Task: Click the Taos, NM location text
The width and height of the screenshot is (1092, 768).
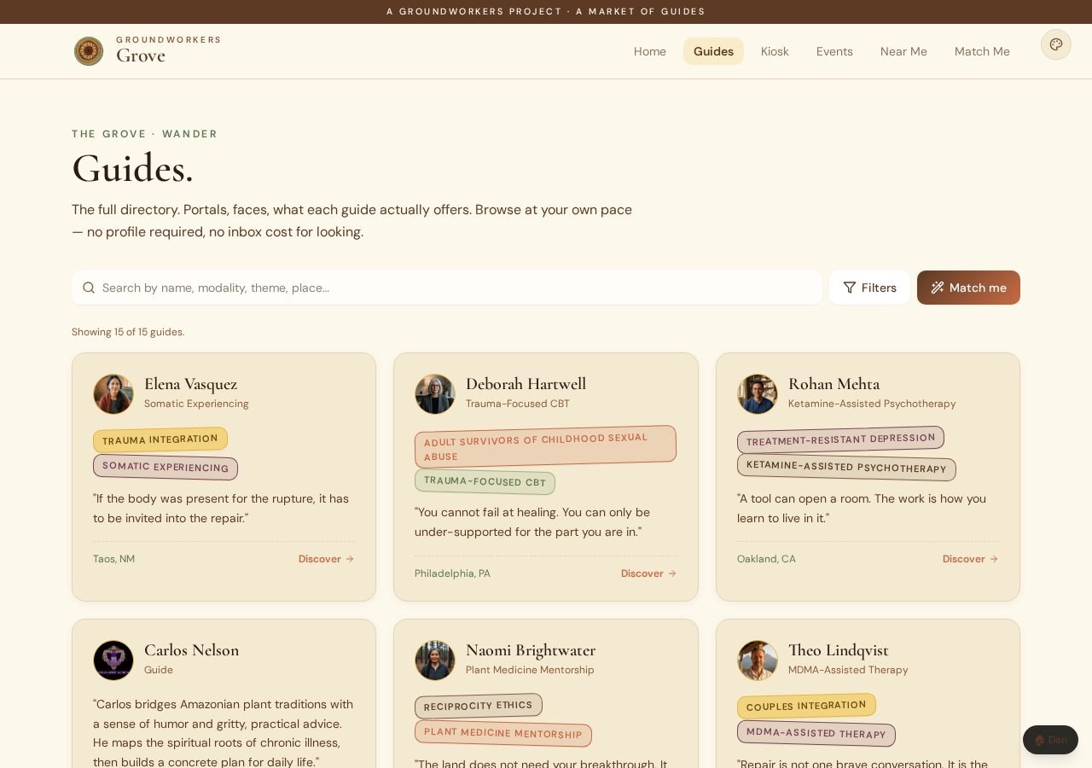Action: pos(113,559)
